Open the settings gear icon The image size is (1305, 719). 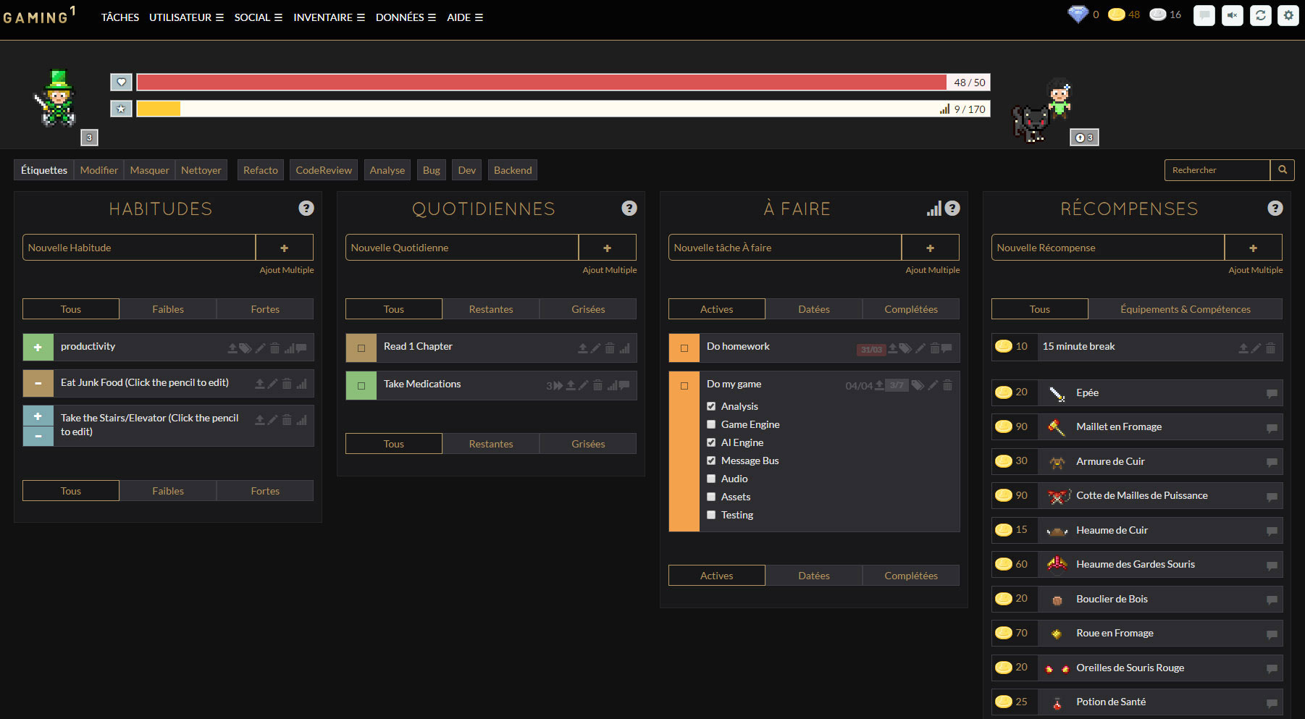click(1288, 15)
